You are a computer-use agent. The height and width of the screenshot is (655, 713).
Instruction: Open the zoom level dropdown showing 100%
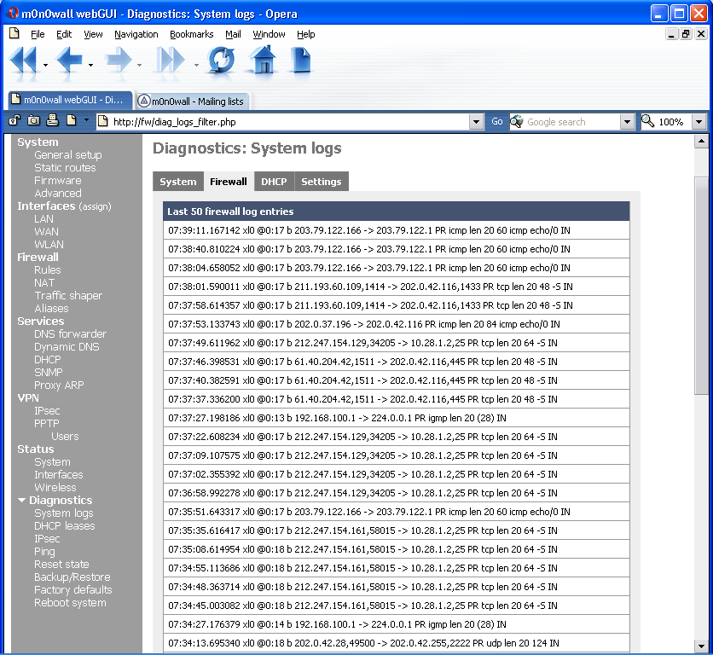[699, 121]
